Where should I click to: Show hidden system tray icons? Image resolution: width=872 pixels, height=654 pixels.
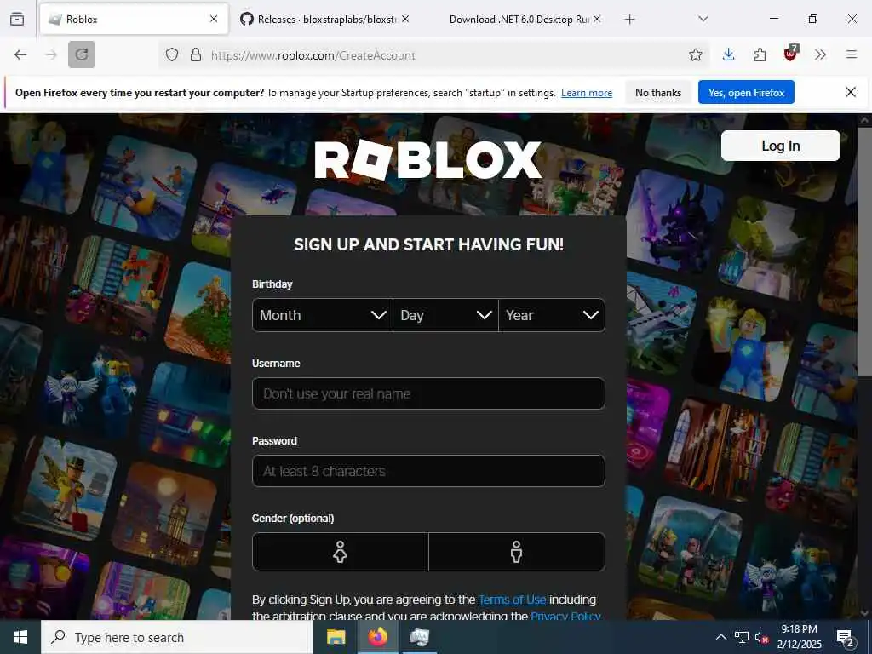(720, 637)
